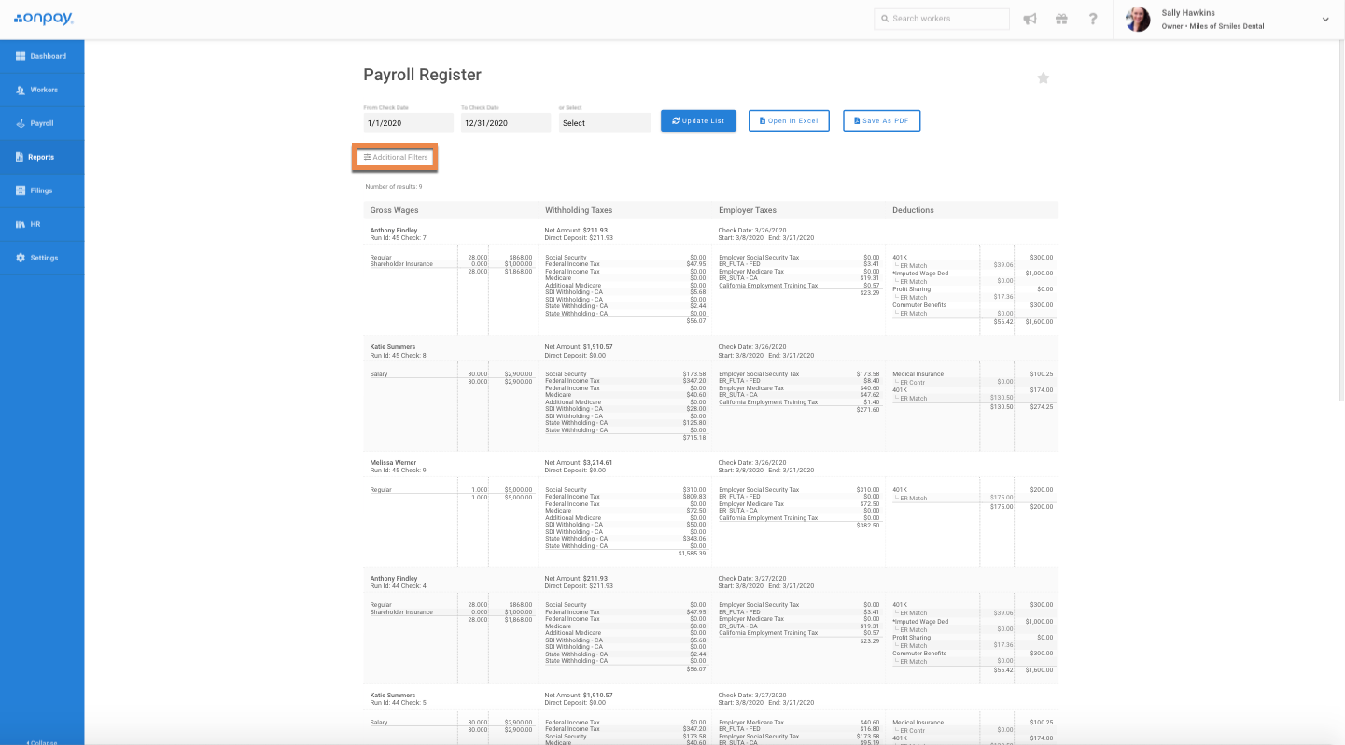Screen dimensions: 1345x745
Task: Click the Update List button
Action: [698, 121]
